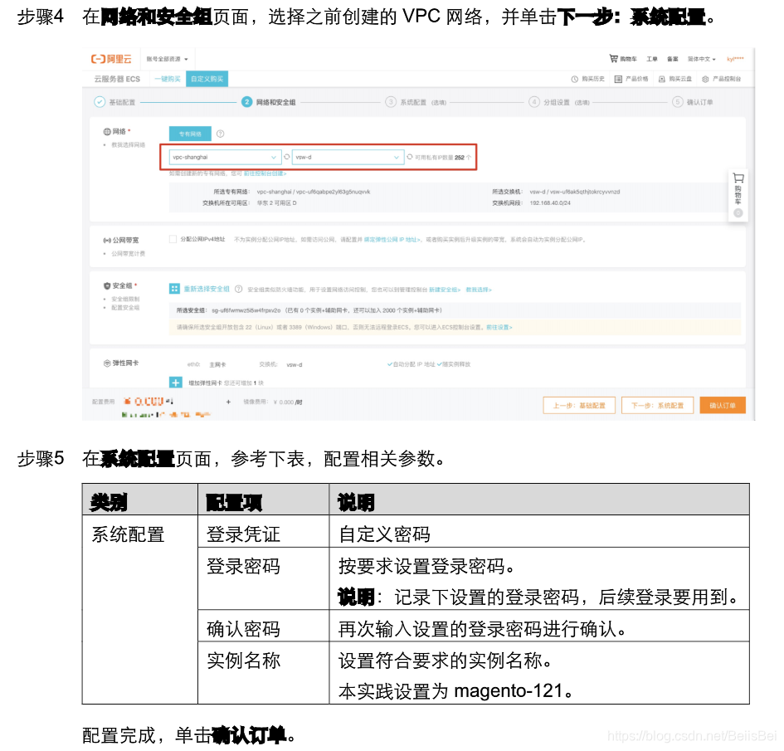Click the 重新选择安全组 link text
The width and height of the screenshot is (784, 751).
pos(207,289)
